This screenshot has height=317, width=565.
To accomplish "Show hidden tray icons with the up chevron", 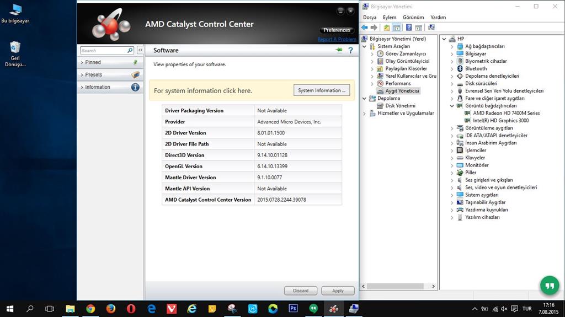I will click(x=475, y=309).
